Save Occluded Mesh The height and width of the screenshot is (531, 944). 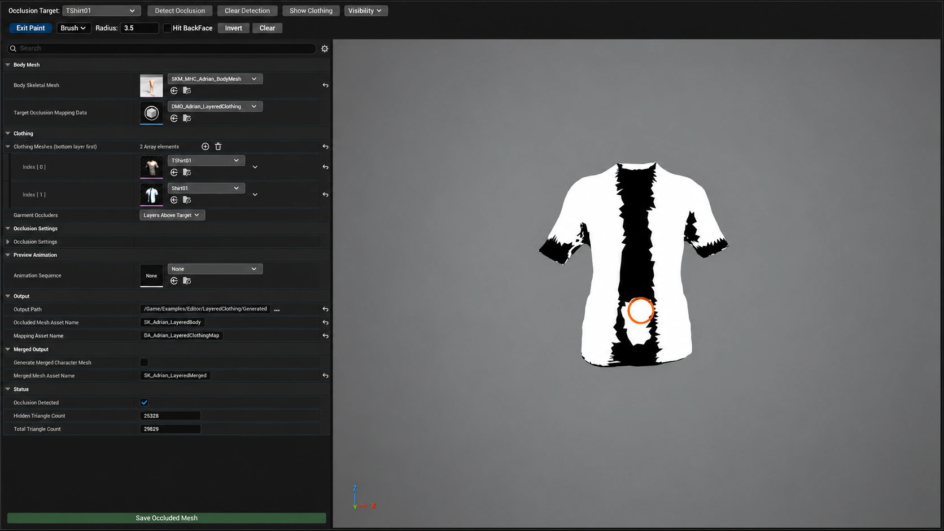[167, 518]
